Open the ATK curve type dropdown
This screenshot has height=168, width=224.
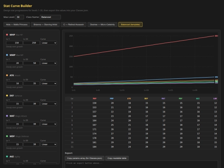[49, 83]
